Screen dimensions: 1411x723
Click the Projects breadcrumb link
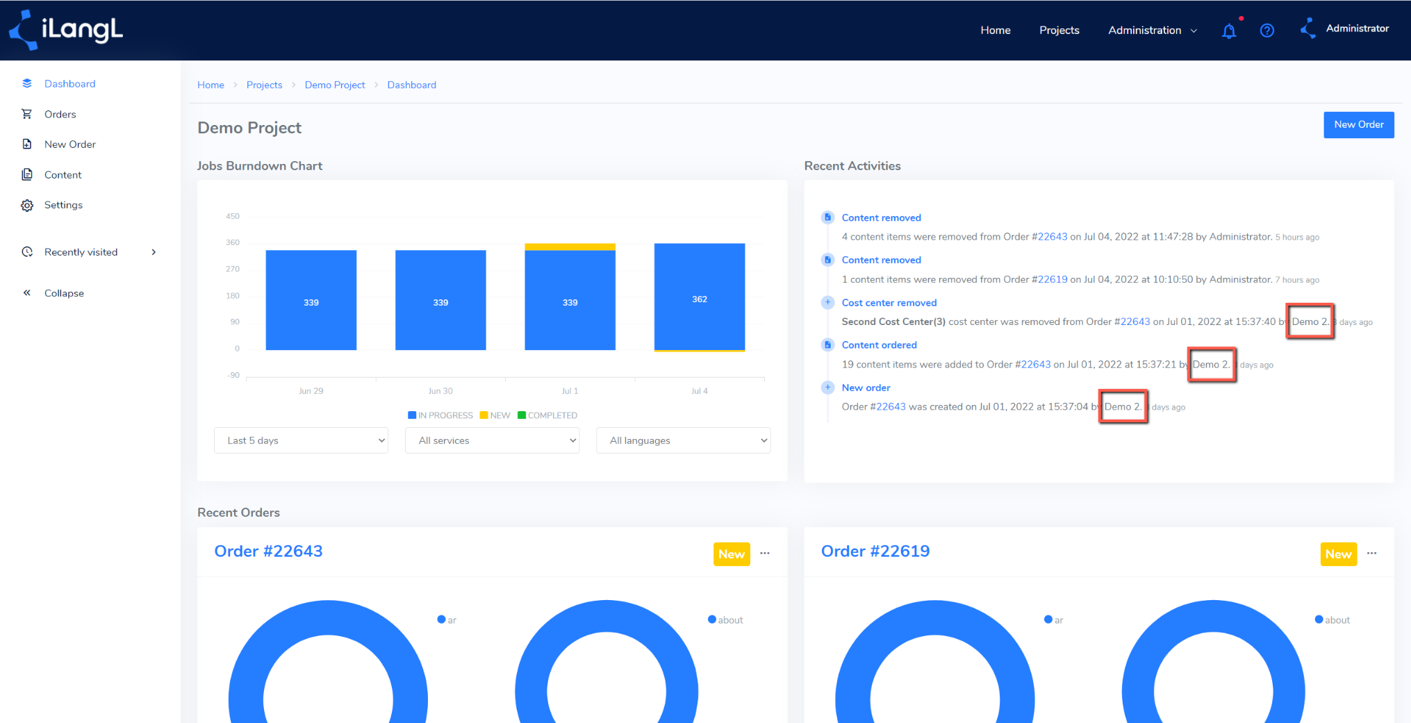[264, 85]
